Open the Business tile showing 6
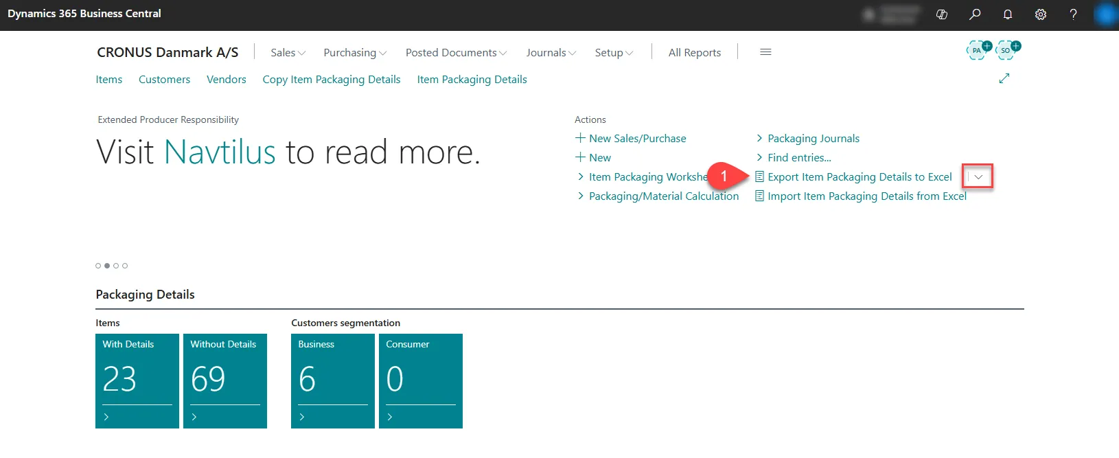This screenshot has height=458, width=1119. click(x=333, y=381)
